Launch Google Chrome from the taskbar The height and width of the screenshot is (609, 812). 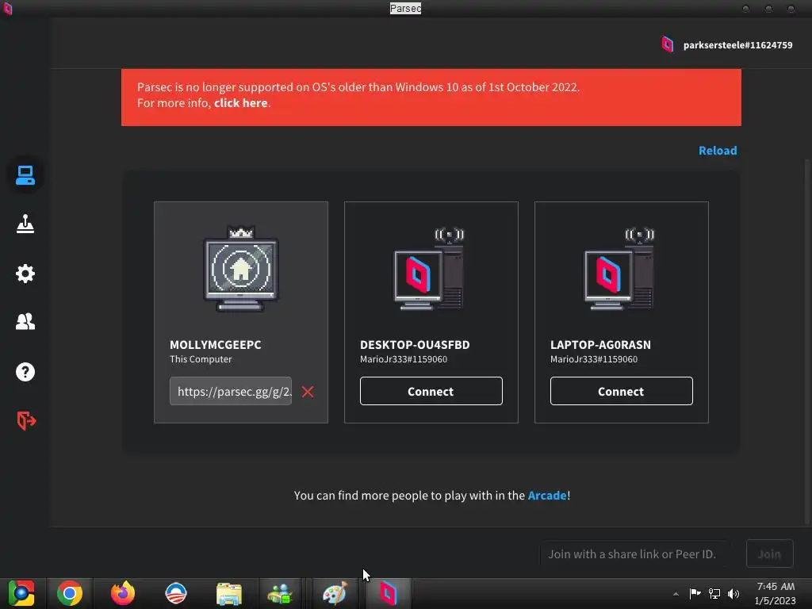click(70, 593)
